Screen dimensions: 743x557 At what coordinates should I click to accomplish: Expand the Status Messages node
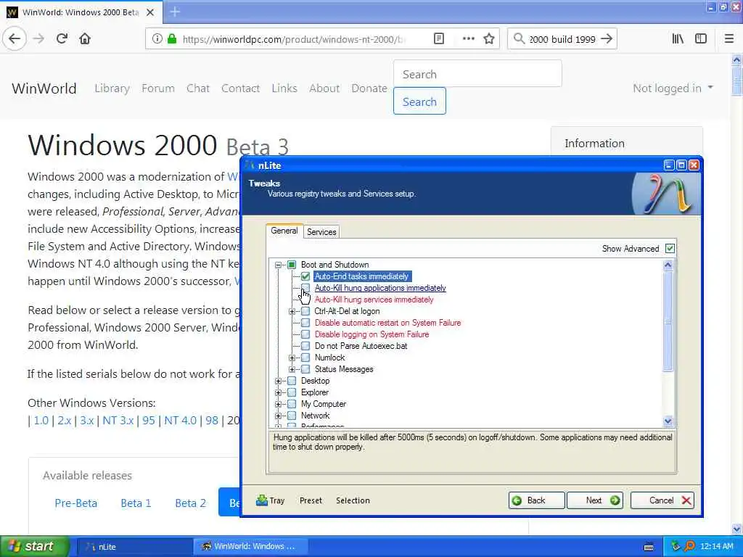coord(292,369)
